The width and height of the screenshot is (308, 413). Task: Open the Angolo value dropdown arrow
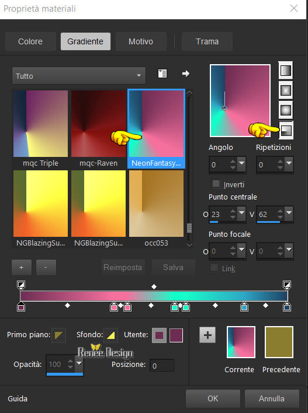click(241, 163)
